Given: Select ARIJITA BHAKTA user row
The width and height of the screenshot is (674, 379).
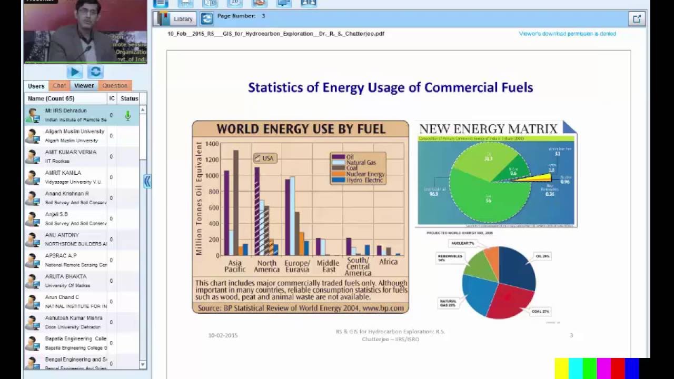Looking at the screenshot, I should 82,281.
